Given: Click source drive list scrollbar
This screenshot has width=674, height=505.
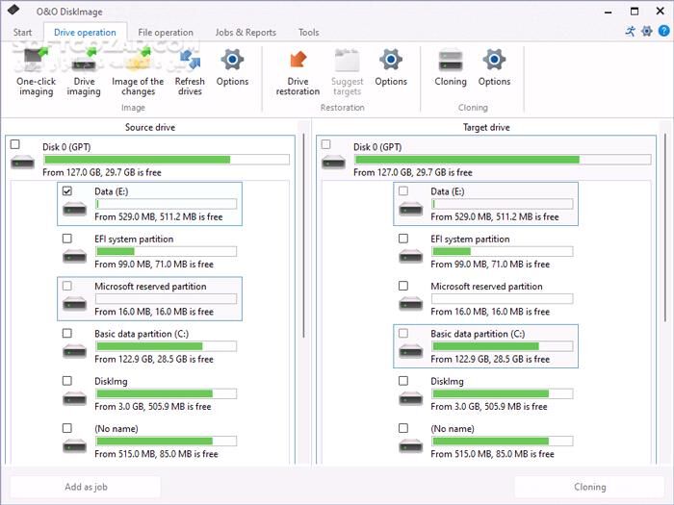Looking at the screenshot, I should [x=303, y=236].
